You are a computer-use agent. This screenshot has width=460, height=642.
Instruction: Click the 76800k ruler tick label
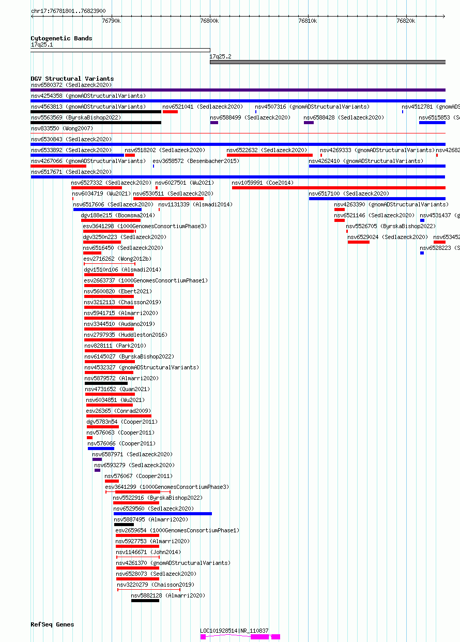click(209, 21)
